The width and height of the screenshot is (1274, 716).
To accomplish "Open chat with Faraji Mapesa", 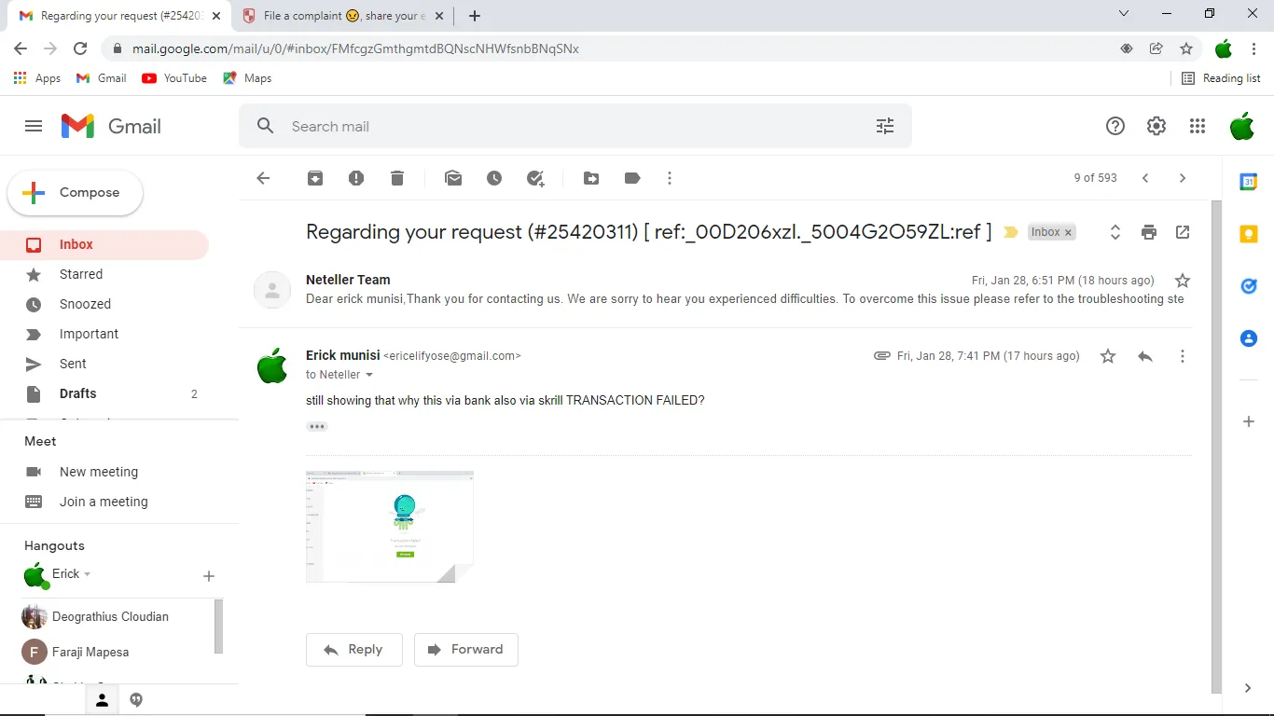I will (90, 652).
